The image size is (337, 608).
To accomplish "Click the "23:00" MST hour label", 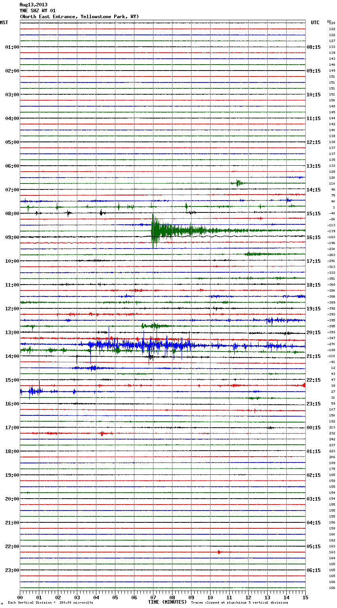I will (12, 570).
